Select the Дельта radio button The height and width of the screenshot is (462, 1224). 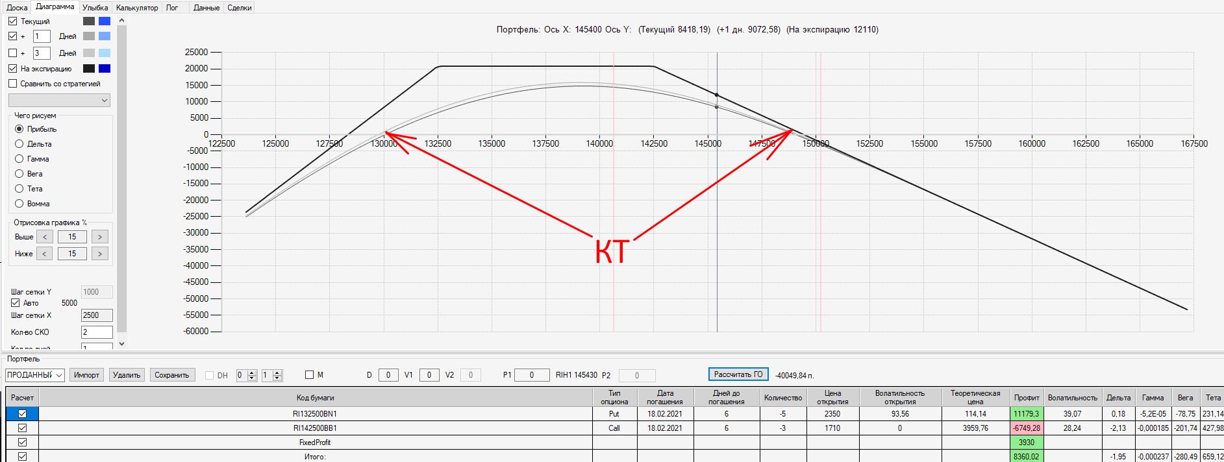[19, 144]
